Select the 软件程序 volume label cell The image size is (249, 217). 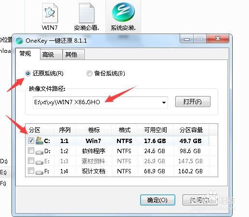[x=93, y=151]
